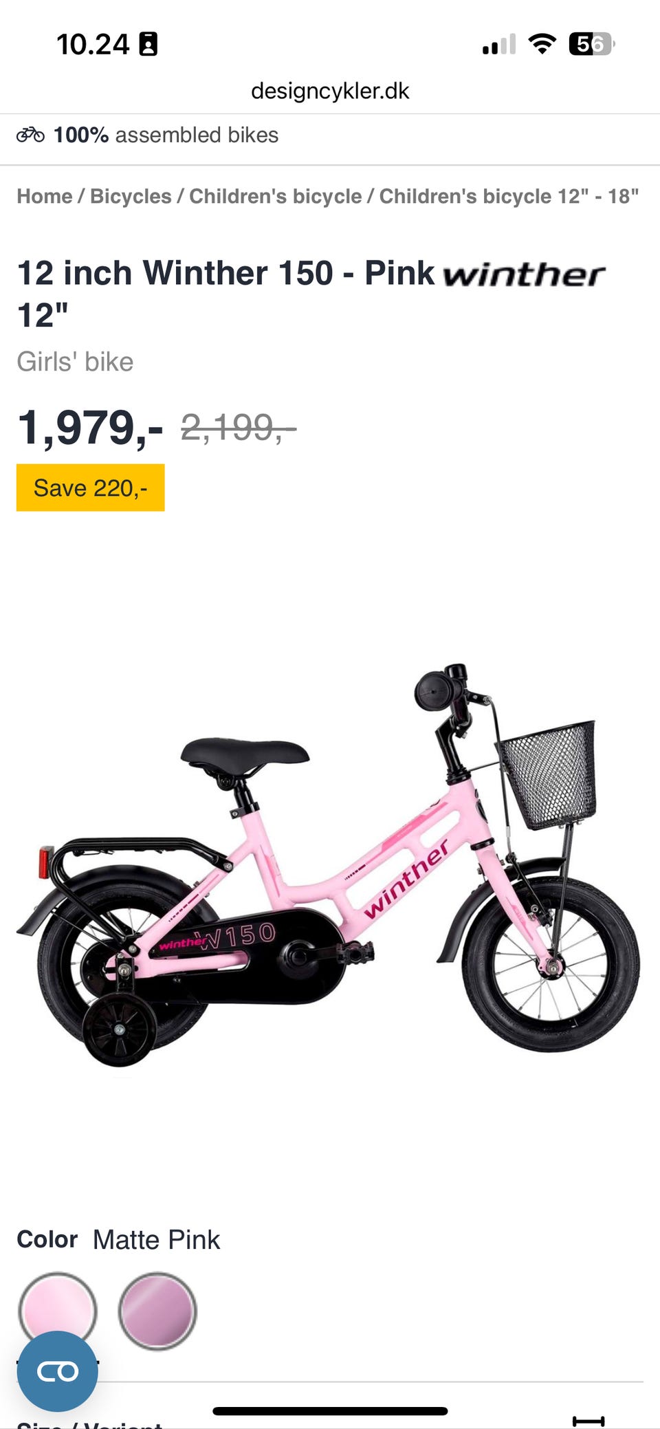Tap the battery indicator in status bar

tap(592, 44)
